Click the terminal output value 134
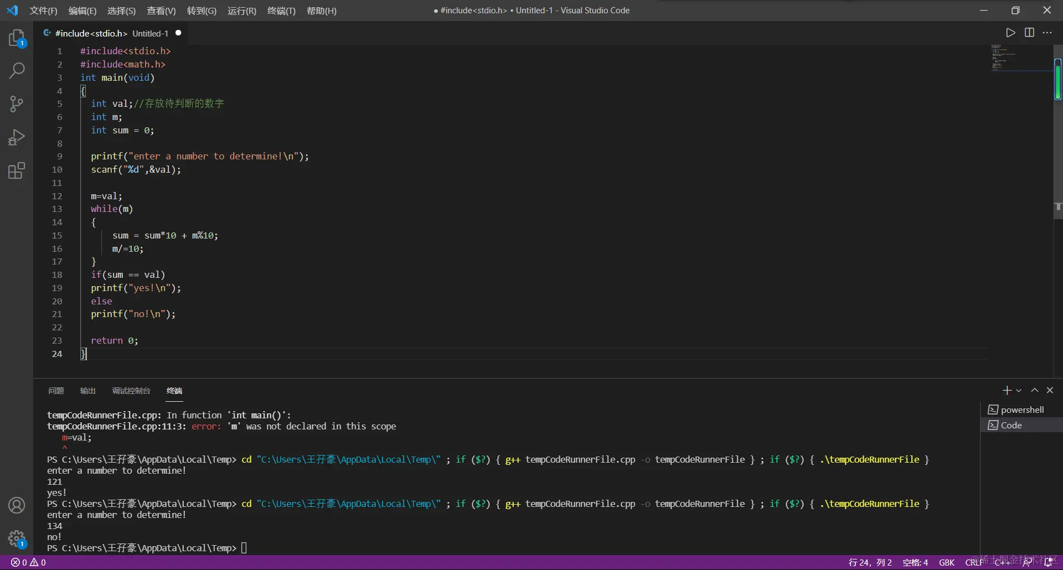 (x=55, y=526)
